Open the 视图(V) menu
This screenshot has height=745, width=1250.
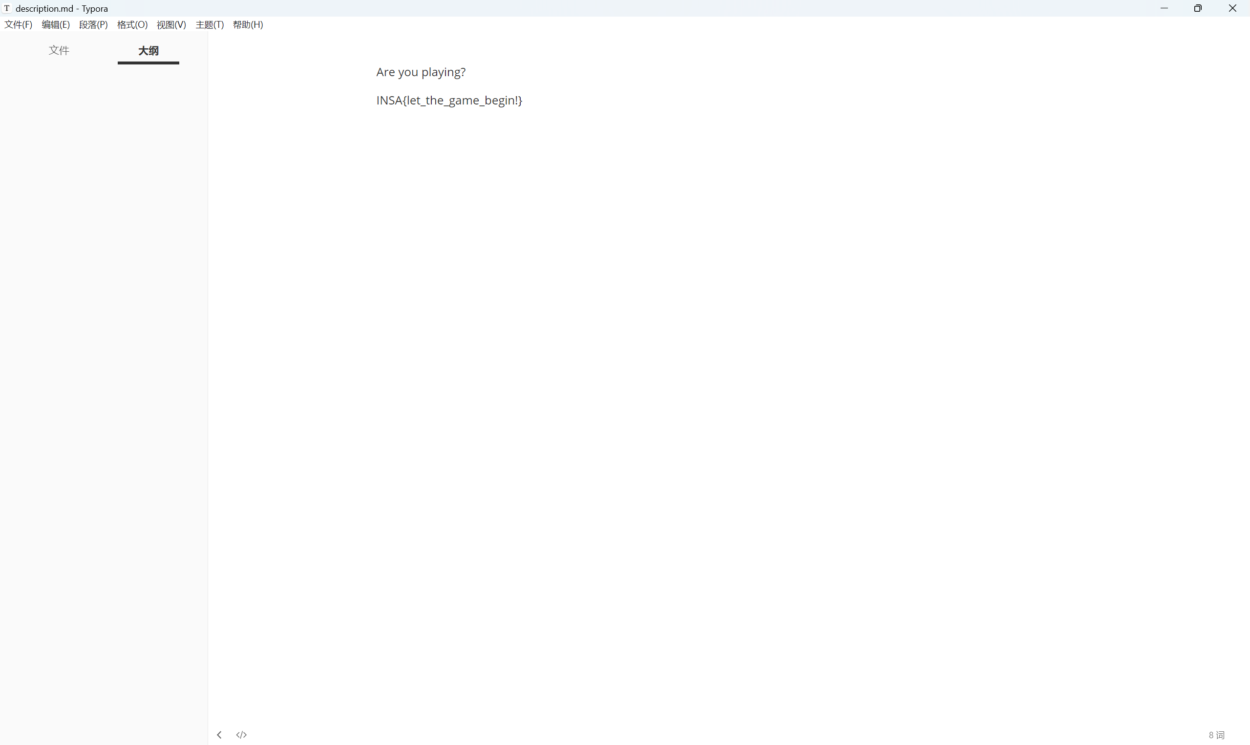point(171,24)
